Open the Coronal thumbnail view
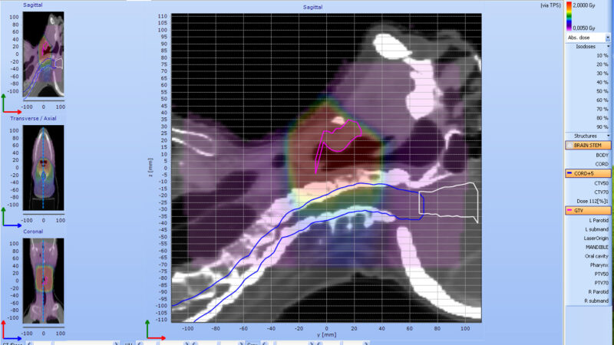Image resolution: width=614 pixels, height=345 pixels. click(43, 279)
